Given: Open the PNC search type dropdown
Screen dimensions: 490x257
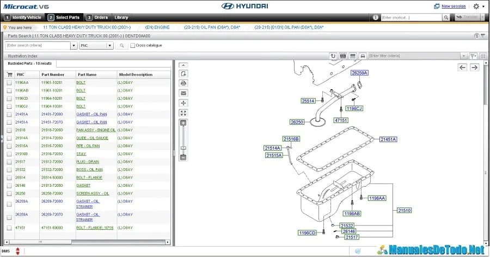Looking at the screenshot, I should (x=96, y=46).
